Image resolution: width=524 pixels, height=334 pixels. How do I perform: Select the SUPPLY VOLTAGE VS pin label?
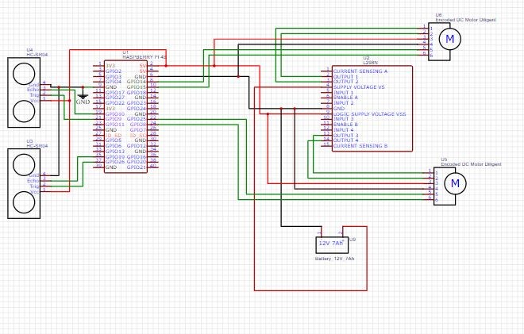(x=359, y=87)
